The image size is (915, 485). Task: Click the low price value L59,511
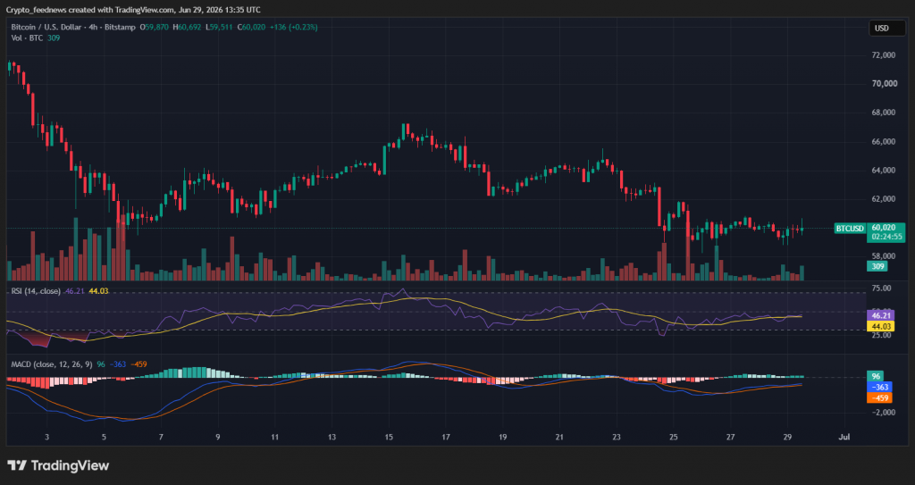[220, 28]
